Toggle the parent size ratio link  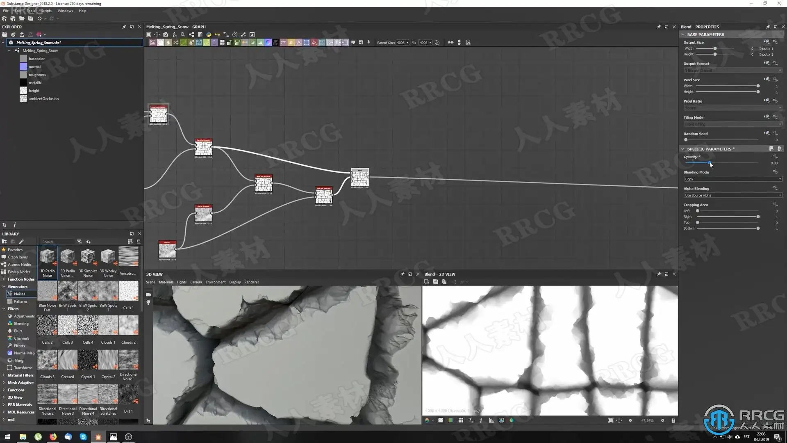[x=414, y=43]
